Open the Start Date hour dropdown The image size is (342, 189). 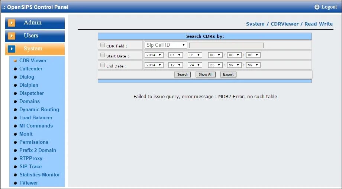[x=215, y=55]
